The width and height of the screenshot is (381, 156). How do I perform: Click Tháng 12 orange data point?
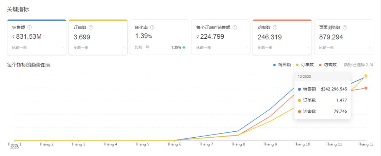click(366, 88)
